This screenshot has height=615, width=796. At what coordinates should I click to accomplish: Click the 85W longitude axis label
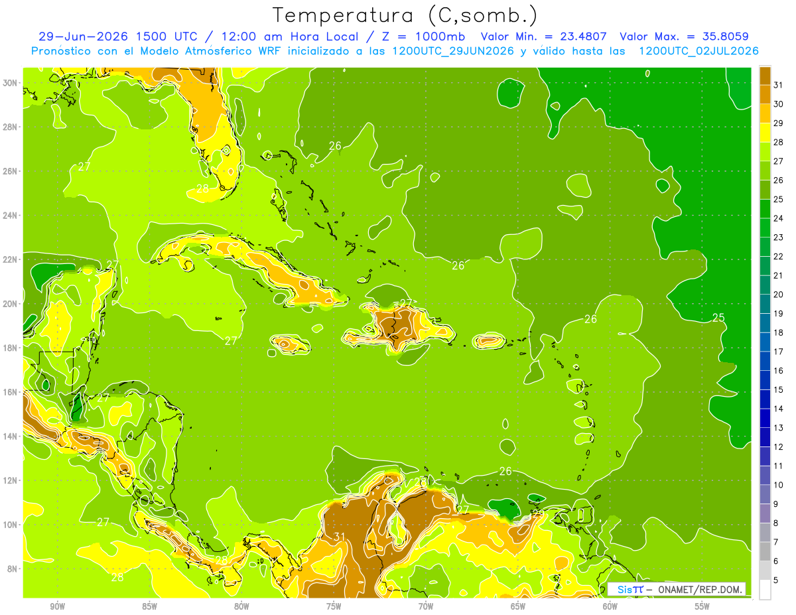pyautogui.click(x=150, y=606)
